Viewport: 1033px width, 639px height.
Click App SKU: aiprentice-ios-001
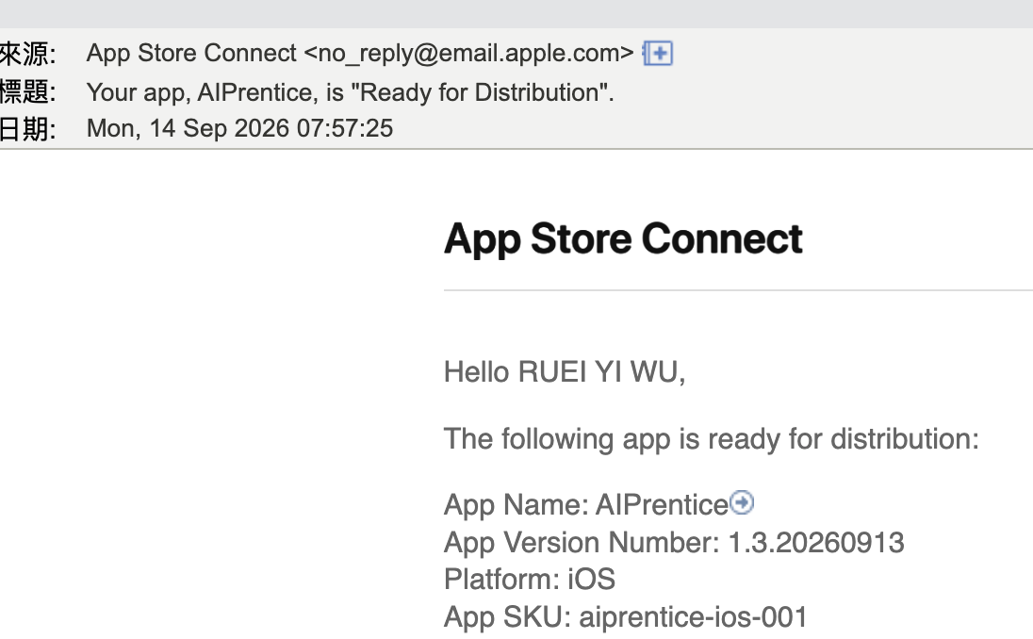click(x=626, y=617)
